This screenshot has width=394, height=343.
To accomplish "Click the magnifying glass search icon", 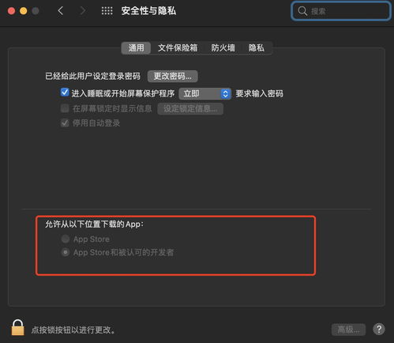I will (302, 11).
